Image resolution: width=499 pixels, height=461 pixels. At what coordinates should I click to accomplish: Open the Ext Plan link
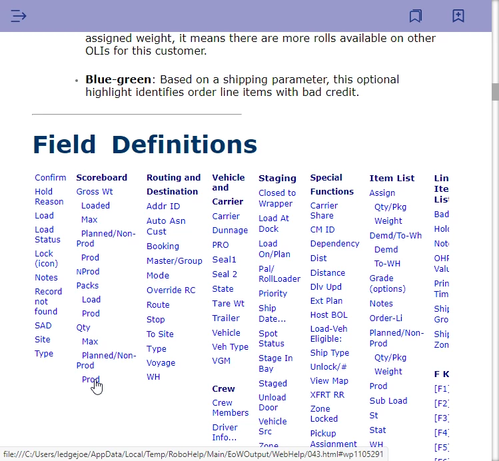326,301
